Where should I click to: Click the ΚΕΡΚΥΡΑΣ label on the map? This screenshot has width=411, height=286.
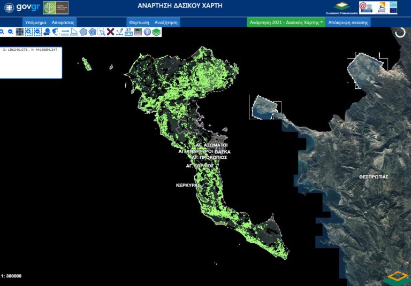tap(187, 185)
